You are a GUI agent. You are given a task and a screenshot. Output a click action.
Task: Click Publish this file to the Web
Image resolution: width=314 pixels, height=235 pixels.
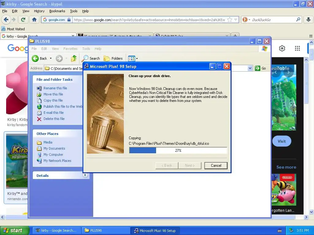(x=63, y=106)
